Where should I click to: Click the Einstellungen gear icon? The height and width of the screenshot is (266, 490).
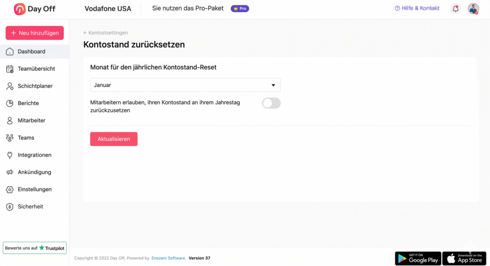(x=10, y=189)
